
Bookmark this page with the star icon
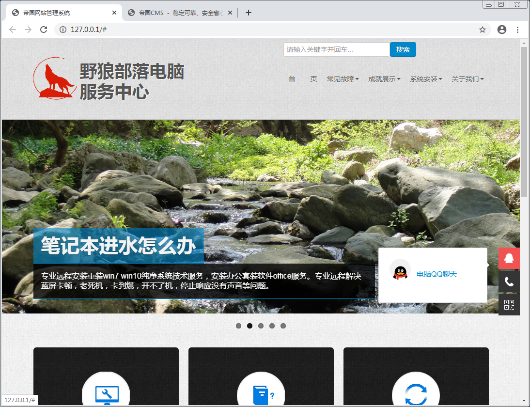(x=483, y=30)
